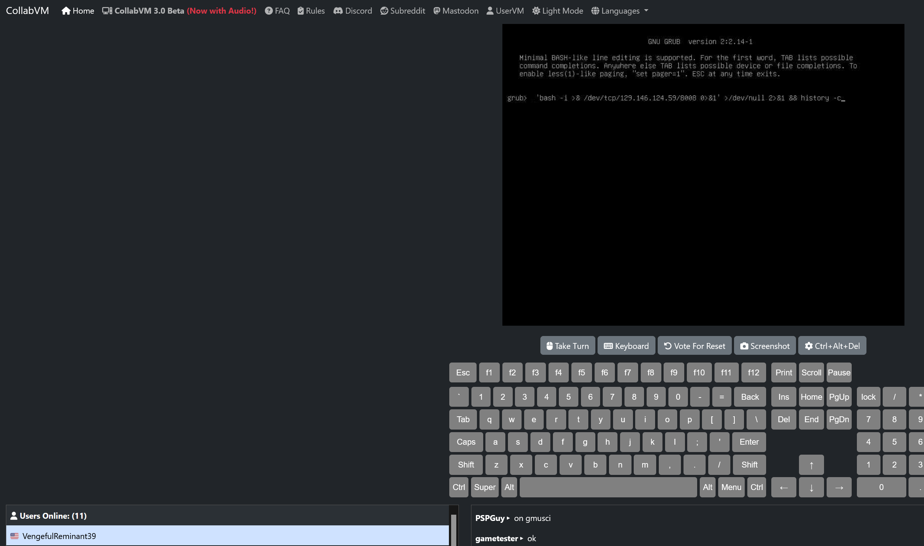Open the Discord icon link
924x546 pixels.
338,11
